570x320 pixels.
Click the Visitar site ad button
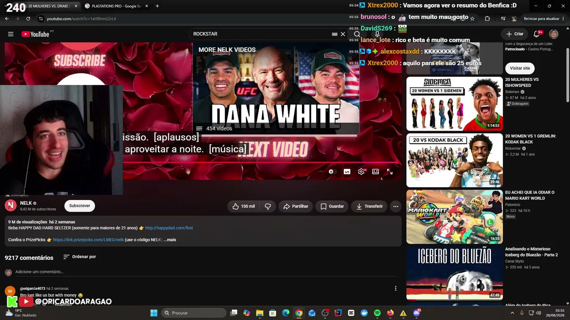pos(520,68)
